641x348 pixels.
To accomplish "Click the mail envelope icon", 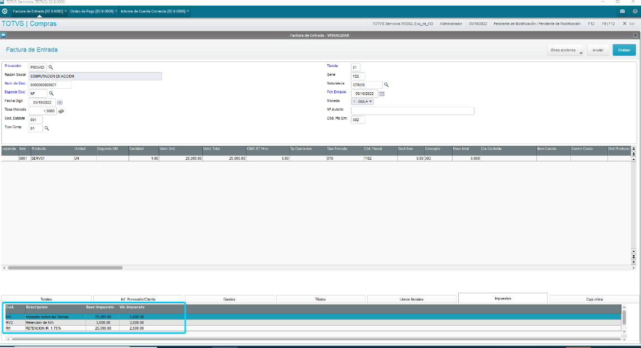I will 622,11.
